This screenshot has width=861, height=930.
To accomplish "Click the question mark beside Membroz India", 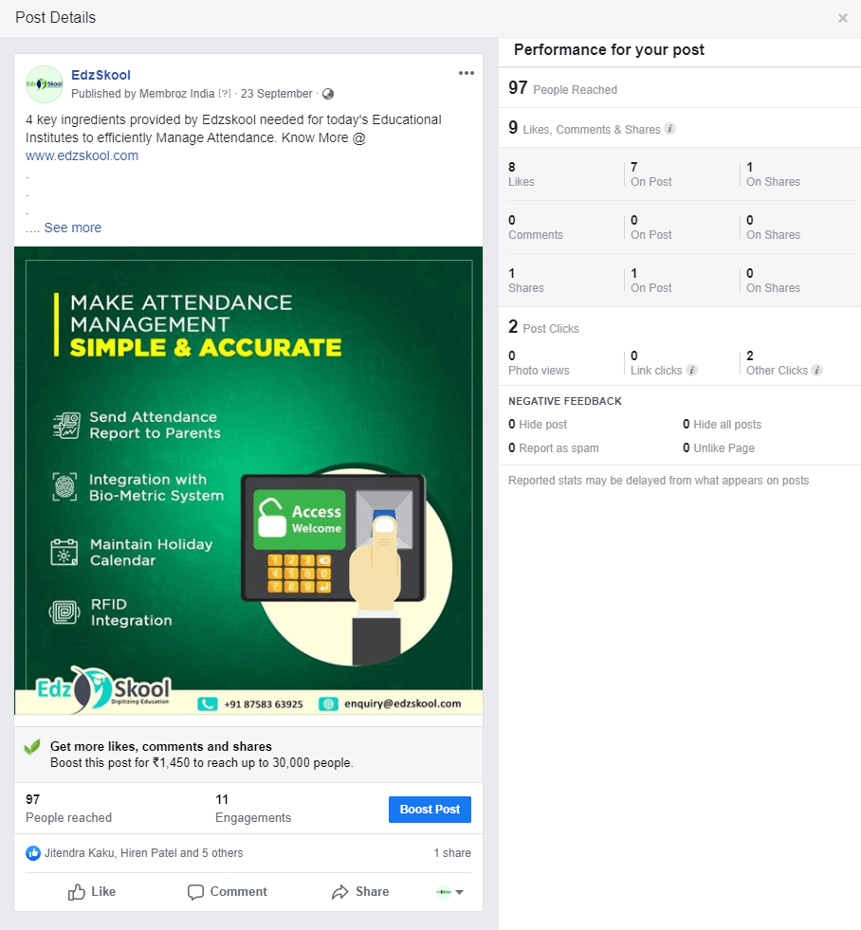I will tap(225, 94).
